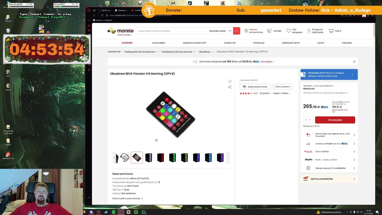Open the WYPRZEDAŻ menu item
The height and width of the screenshot is (215, 382).
point(258,43)
